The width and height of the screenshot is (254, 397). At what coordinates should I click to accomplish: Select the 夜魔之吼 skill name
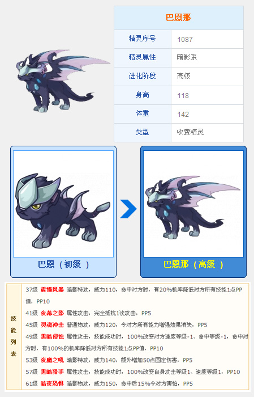52,360
